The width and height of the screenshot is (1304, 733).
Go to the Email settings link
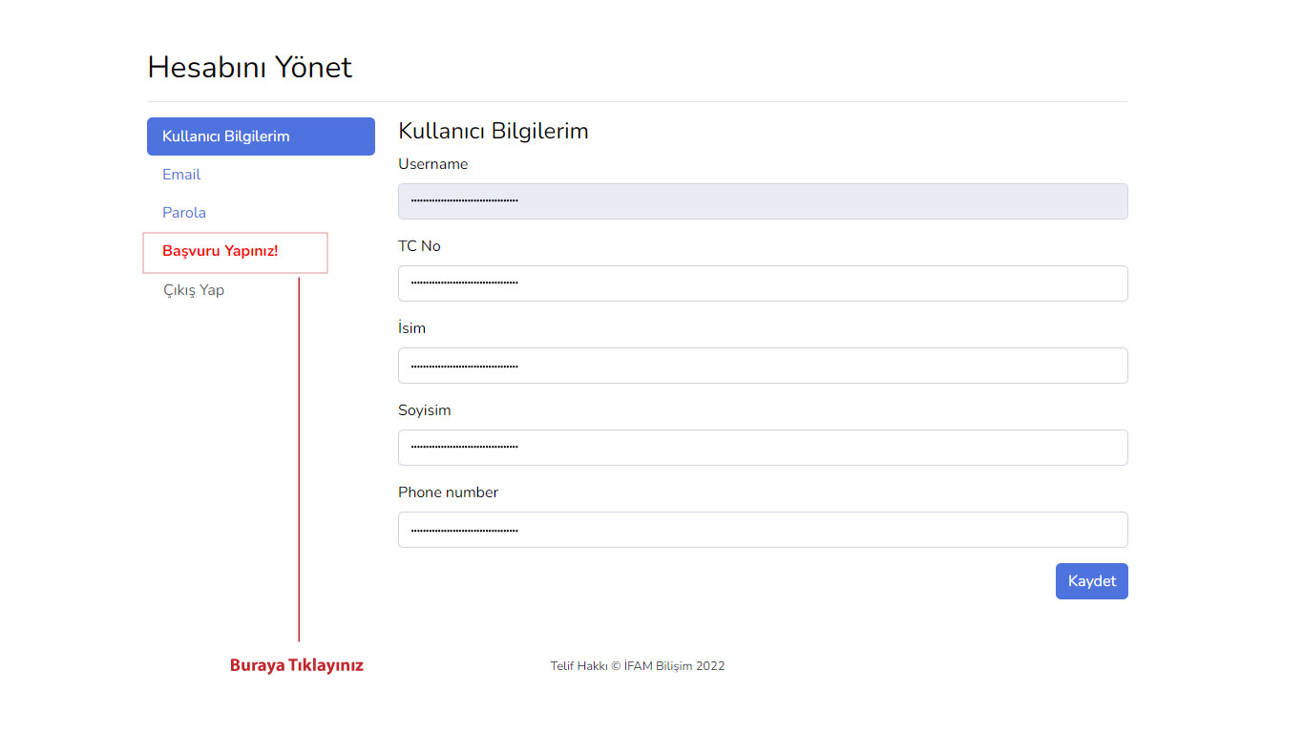[181, 175]
